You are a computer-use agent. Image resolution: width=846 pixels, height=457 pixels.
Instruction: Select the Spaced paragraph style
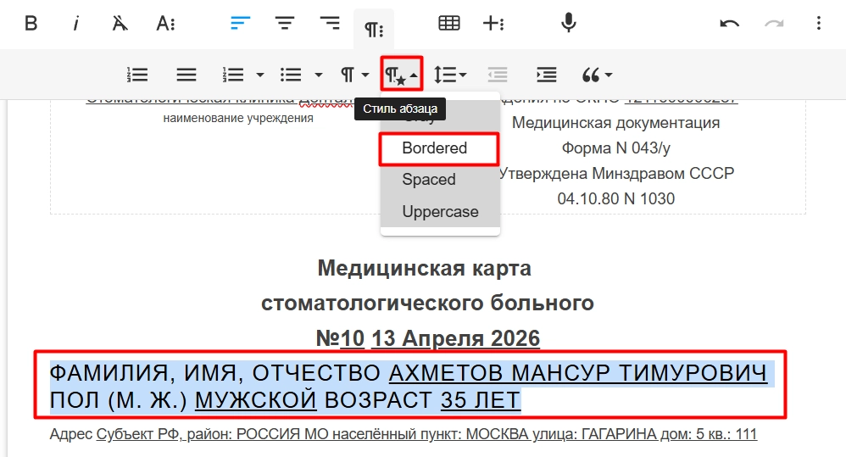coord(429,180)
